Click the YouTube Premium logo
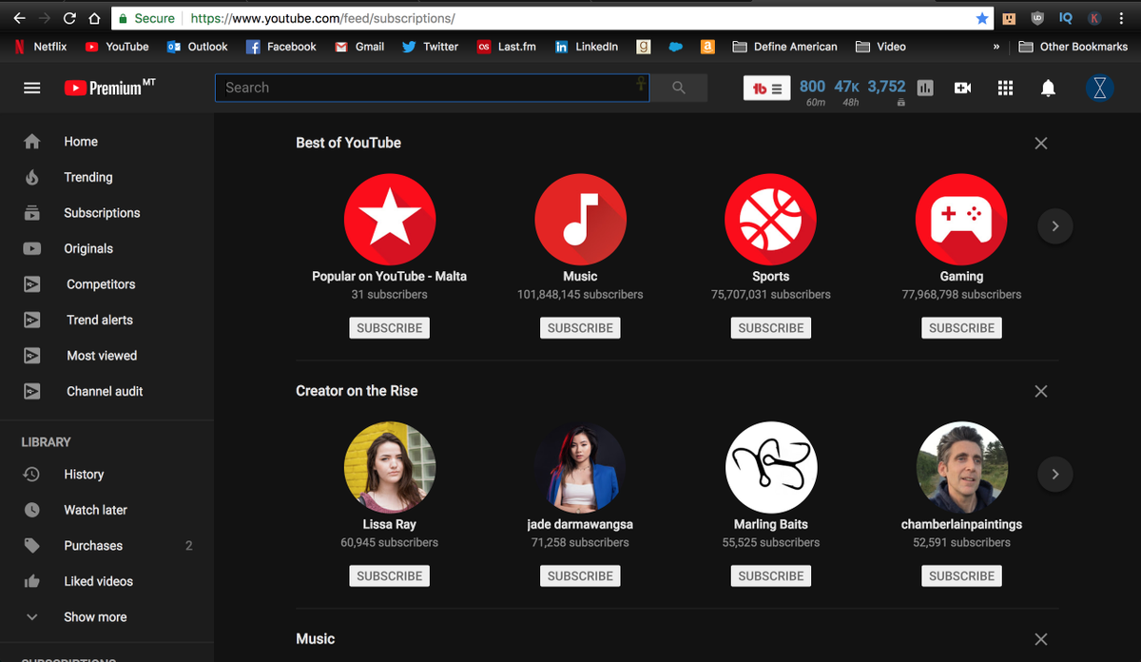The image size is (1141, 662). (109, 88)
